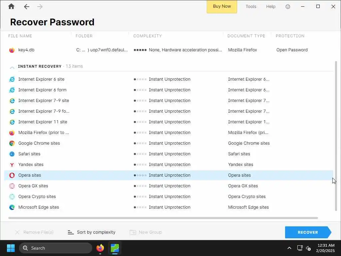Click the Mozilla Firefox (prior to) row icon
Viewport: 341px width, 256px height.
tap(12, 133)
